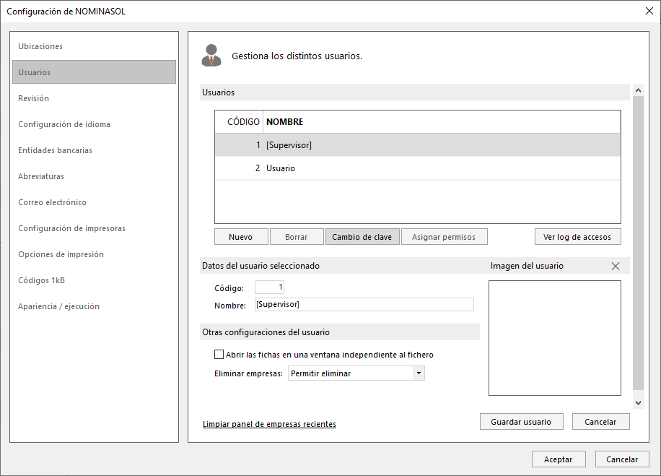Image resolution: width=661 pixels, height=476 pixels.
Task: Toggle 'Abrir las fichas en una ventana independiente'
Action: [219, 355]
